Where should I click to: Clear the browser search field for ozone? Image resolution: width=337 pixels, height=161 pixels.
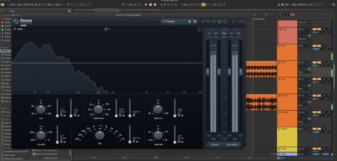(69, 11)
